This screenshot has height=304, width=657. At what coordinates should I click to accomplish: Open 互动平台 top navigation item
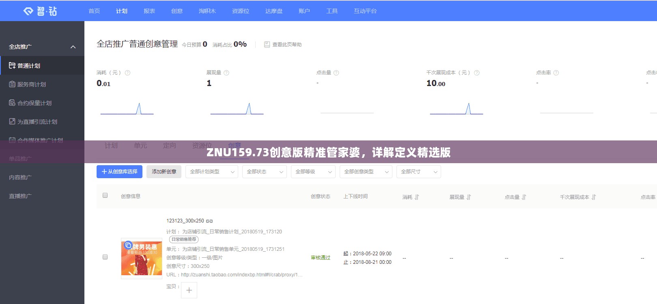tap(365, 11)
